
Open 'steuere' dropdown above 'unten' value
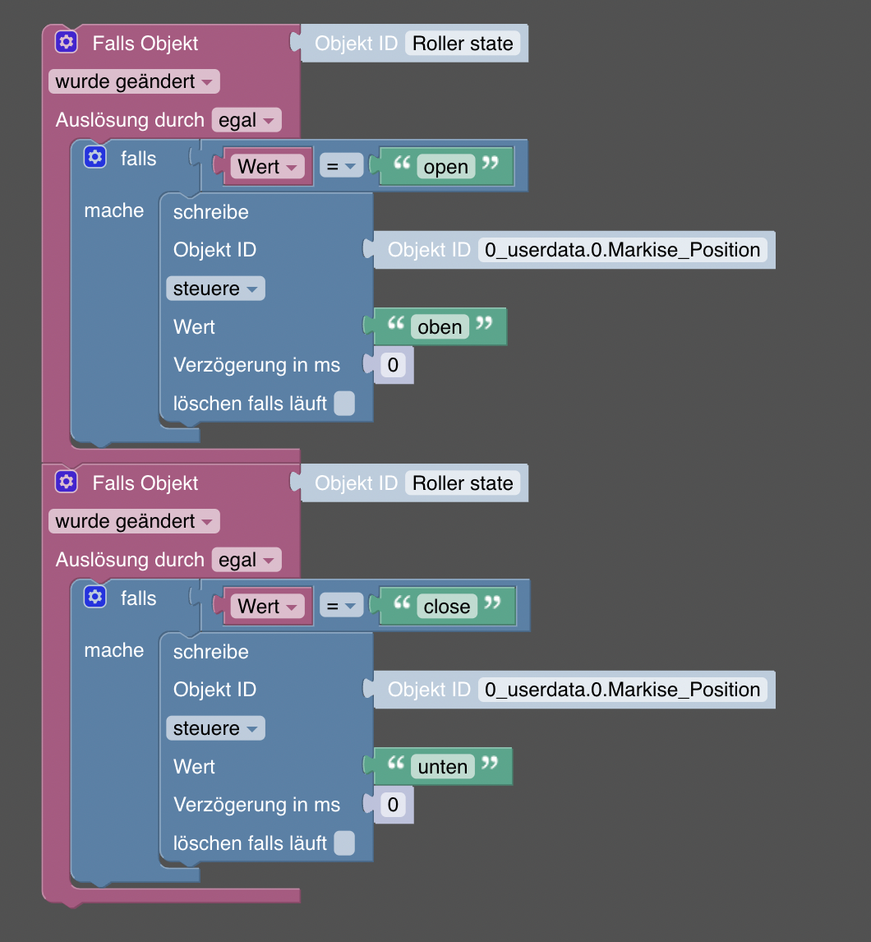(215, 728)
